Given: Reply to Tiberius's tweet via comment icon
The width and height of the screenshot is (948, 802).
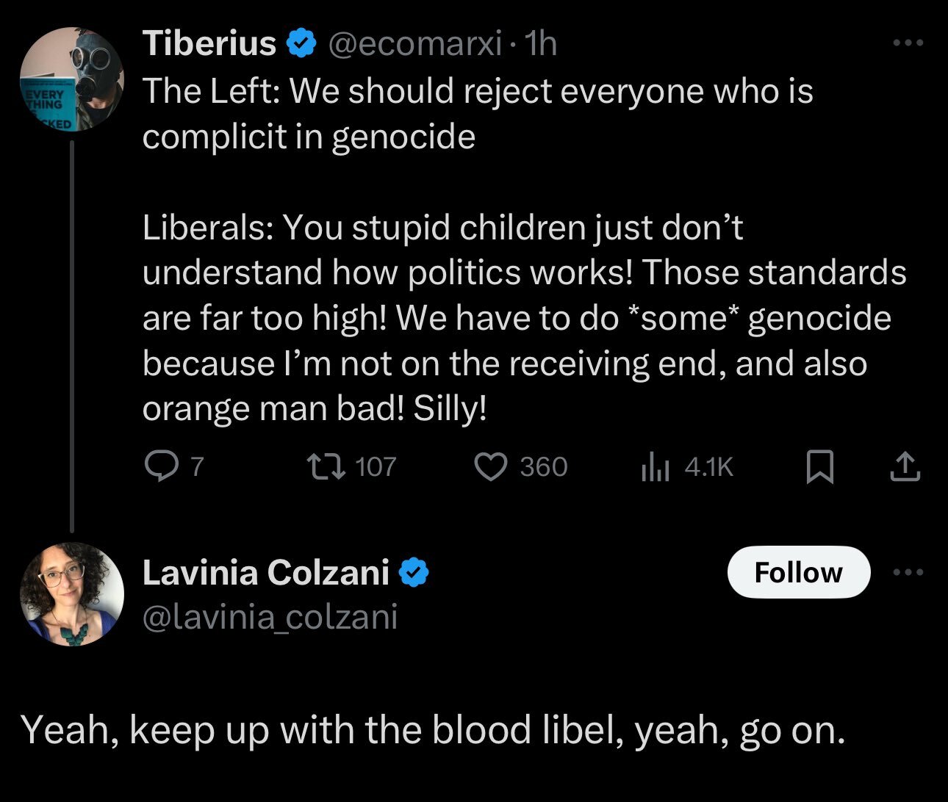Looking at the screenshot, I should point(157,466).
